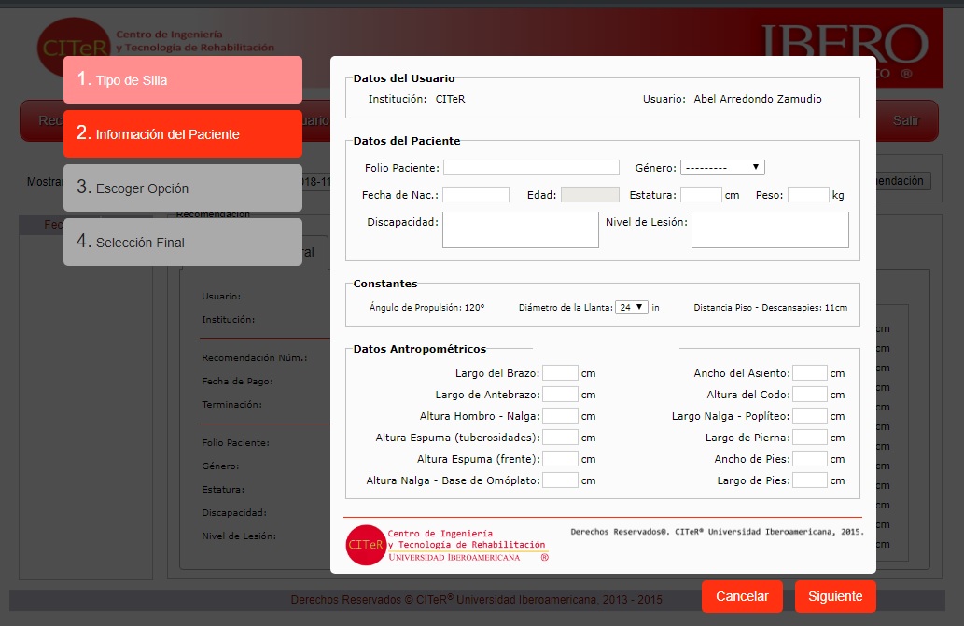The width and height of the screenshot is (964, 626).
Task: Click 'Derechos Reservados' text in dialog footer
Action: [717, 532]
